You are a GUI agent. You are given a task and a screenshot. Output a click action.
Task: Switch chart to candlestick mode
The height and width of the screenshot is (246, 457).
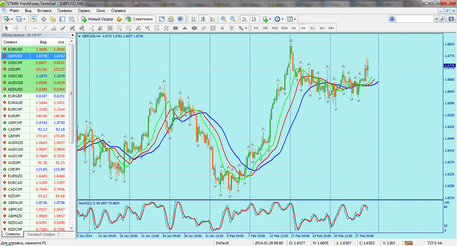(203, 19)
